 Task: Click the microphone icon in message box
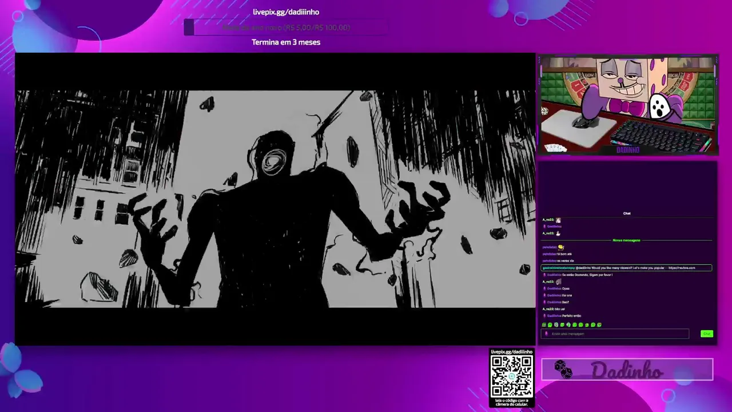pyautogui.click(x=546, y=334)
